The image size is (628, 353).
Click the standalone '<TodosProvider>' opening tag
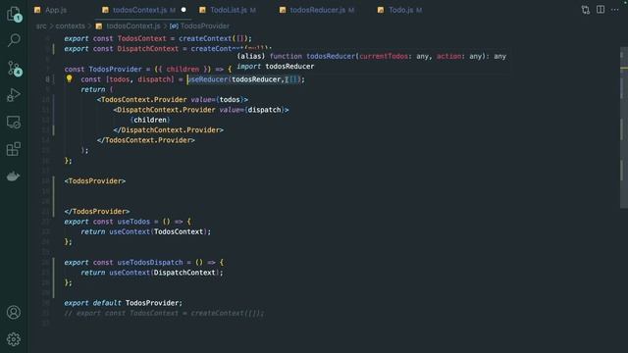[95, 181]
